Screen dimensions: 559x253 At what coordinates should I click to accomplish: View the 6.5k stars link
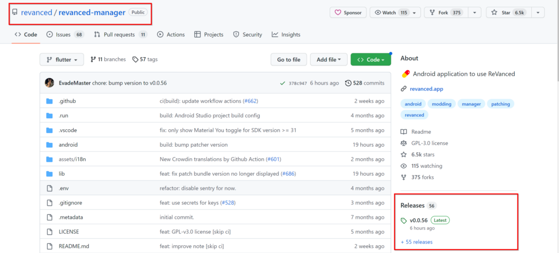pos(418,155)
